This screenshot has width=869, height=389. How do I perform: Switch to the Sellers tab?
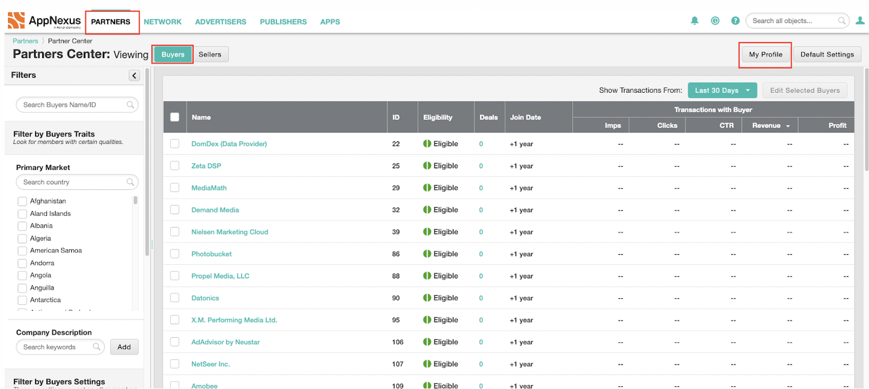coord(210,54)
